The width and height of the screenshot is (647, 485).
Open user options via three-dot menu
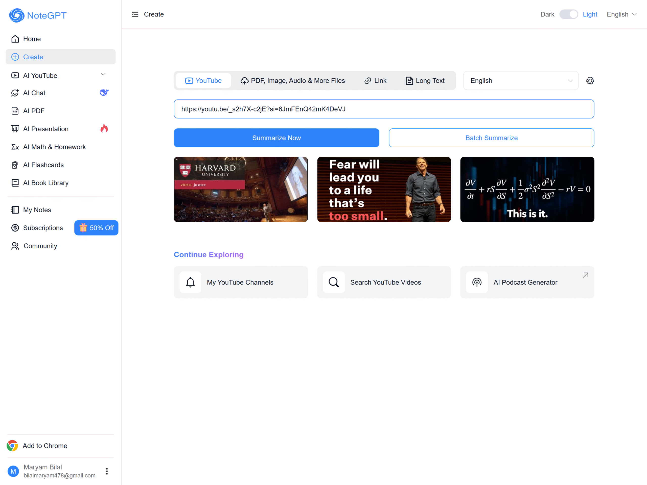click(107, 471)
